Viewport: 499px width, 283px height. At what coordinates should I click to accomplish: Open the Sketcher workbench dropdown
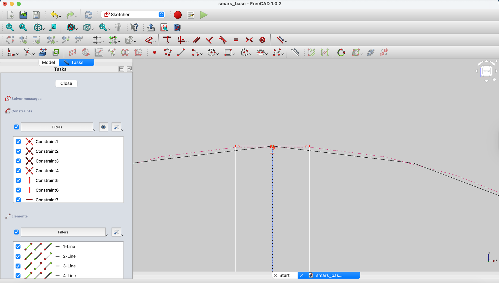(x=133, y=15)
